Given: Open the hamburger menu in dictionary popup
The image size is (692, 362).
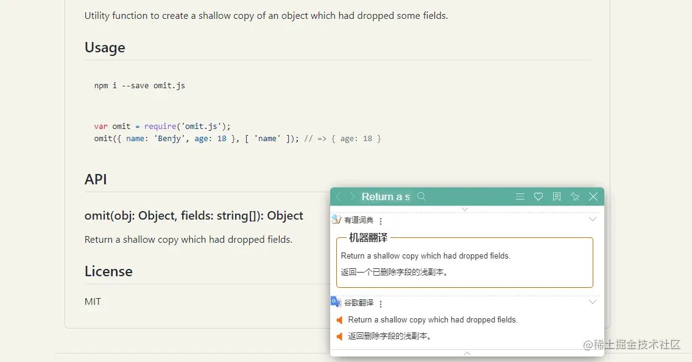Looking at the screenshot, I should [520, 197].
